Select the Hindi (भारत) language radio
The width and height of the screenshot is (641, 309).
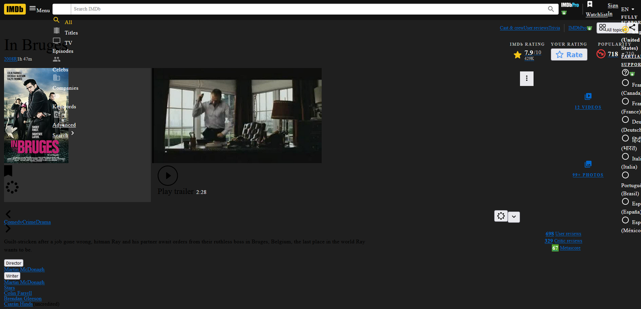[625, 138]
